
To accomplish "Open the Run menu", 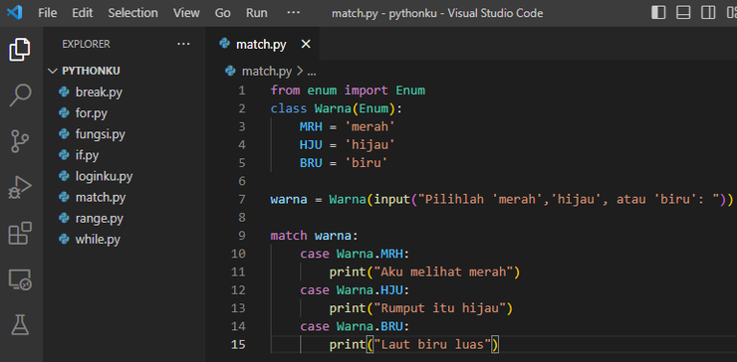I will coord(257,13).
